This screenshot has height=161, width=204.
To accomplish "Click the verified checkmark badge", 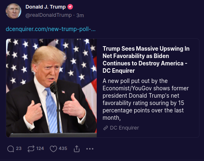I will pyautogui.click(x=70, y=7).
